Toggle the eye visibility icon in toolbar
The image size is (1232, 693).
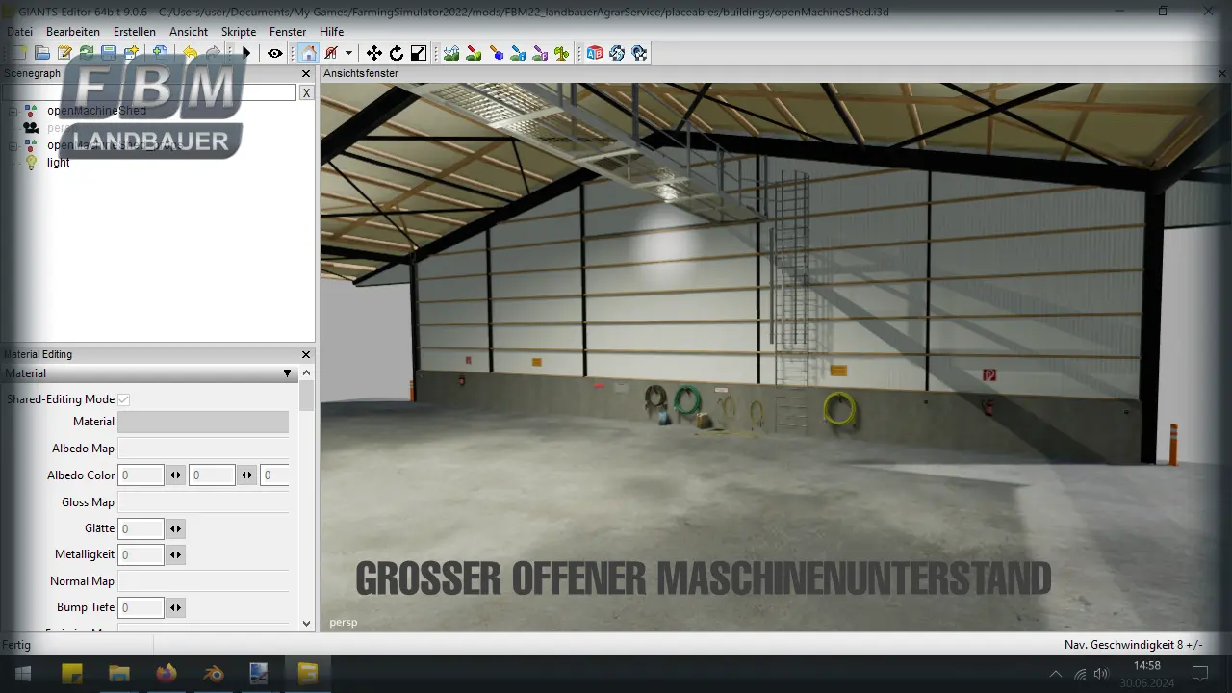(x=275, y=53)
